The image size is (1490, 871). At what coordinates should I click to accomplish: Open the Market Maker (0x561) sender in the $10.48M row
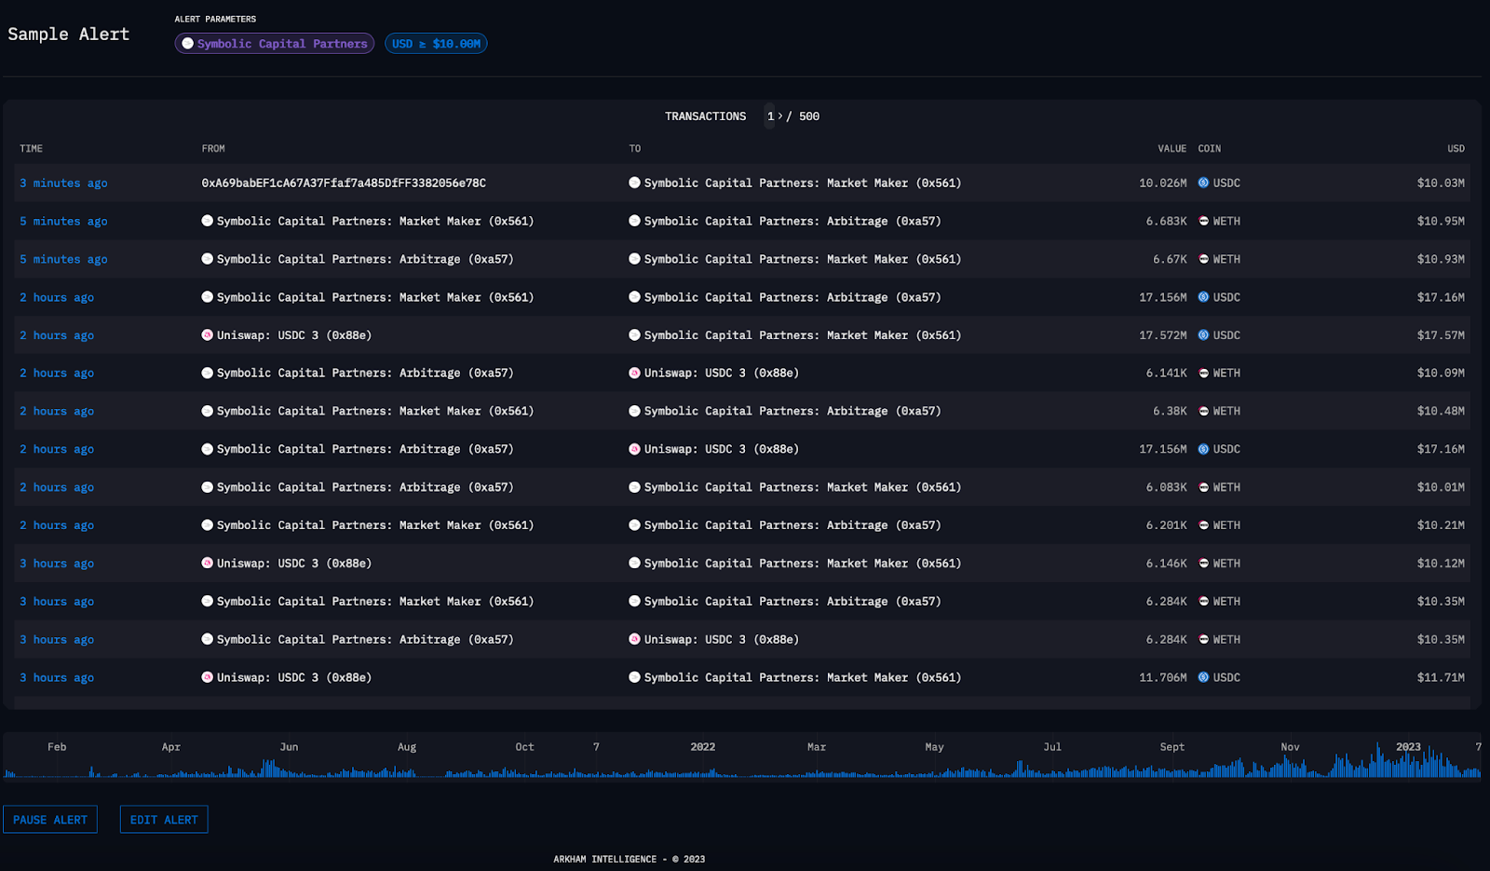tap(375, 412)
